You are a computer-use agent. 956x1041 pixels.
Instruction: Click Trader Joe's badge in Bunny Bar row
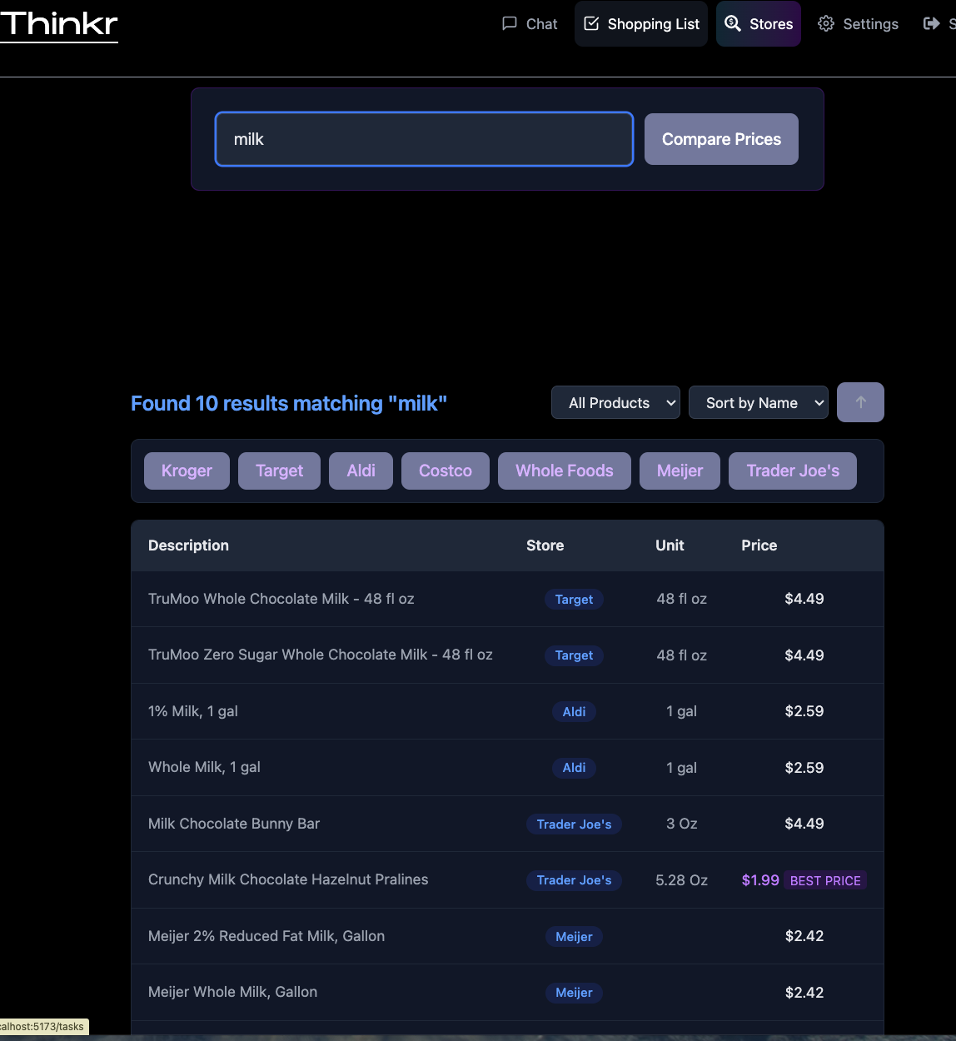[574, 824]
